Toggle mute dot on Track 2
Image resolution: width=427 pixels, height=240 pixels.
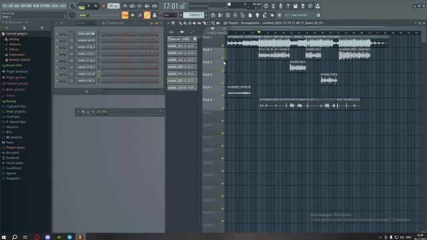tap(222, 58)
